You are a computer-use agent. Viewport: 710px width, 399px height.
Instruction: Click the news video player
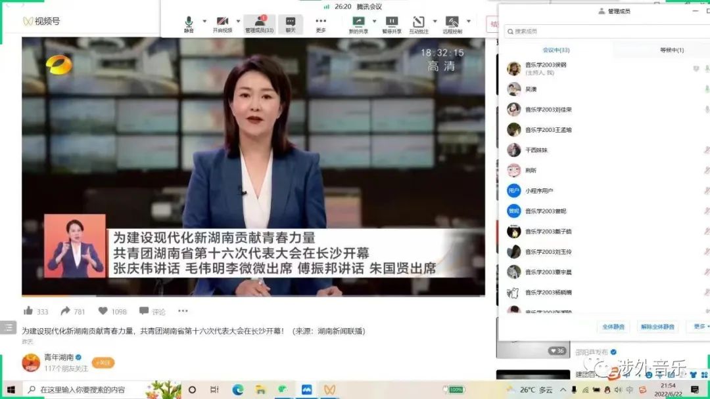(253, 166)
